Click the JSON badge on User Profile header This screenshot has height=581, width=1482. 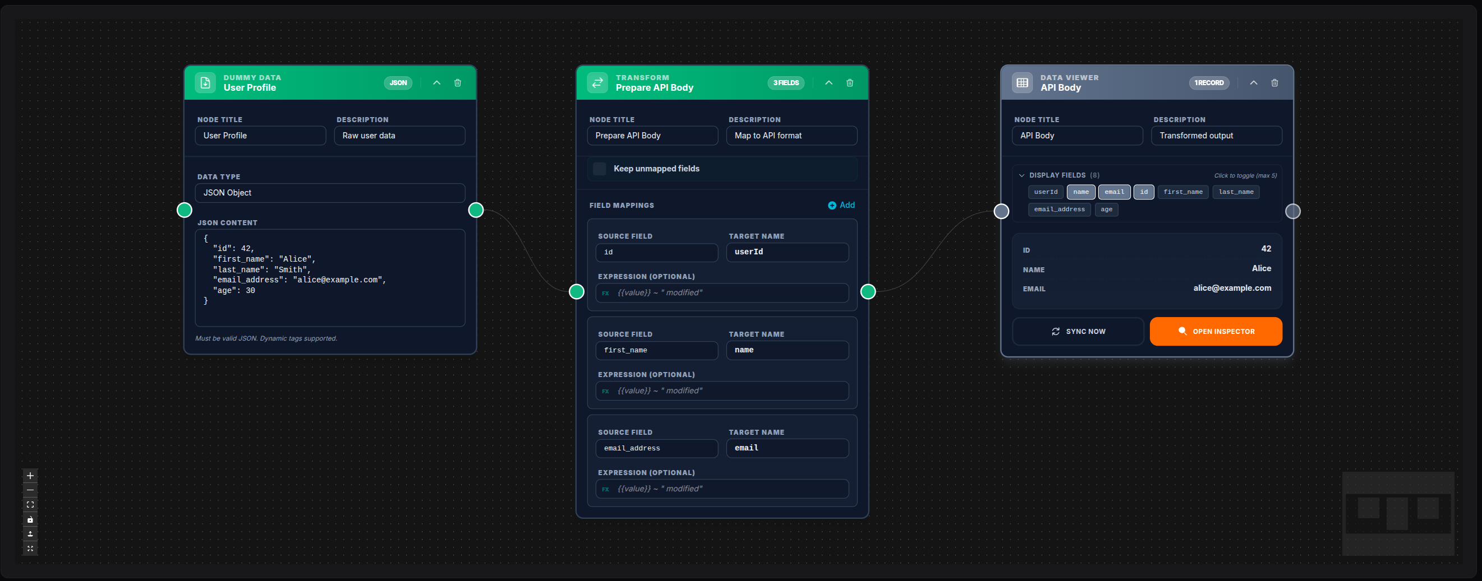point(398,82)
